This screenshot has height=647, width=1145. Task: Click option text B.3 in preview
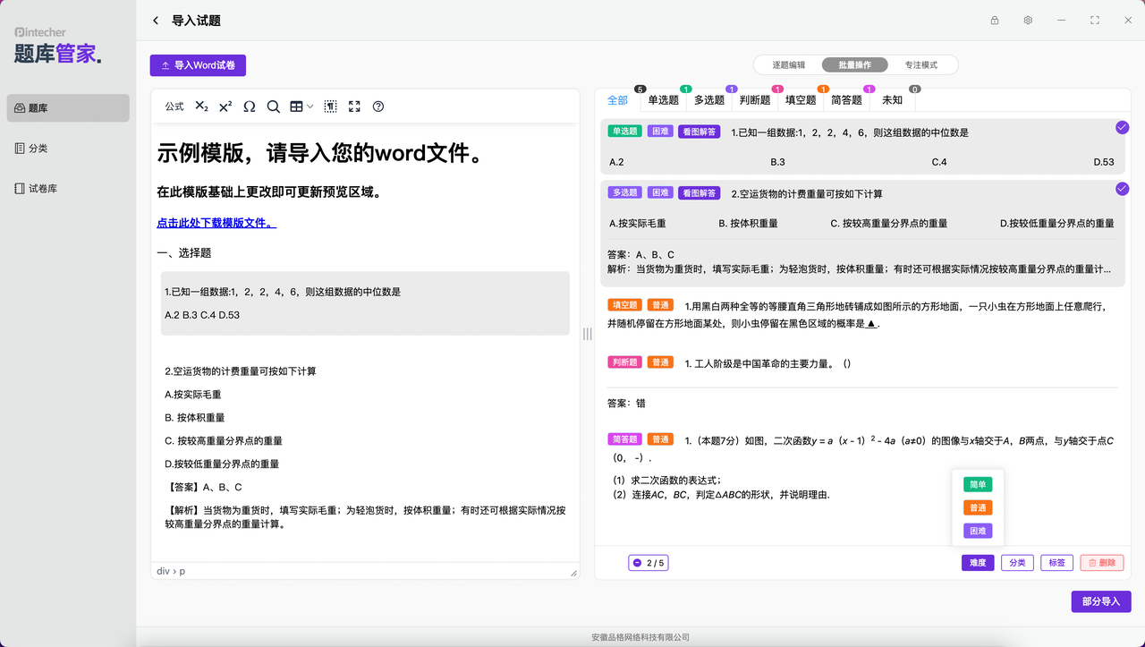[777, 162]
